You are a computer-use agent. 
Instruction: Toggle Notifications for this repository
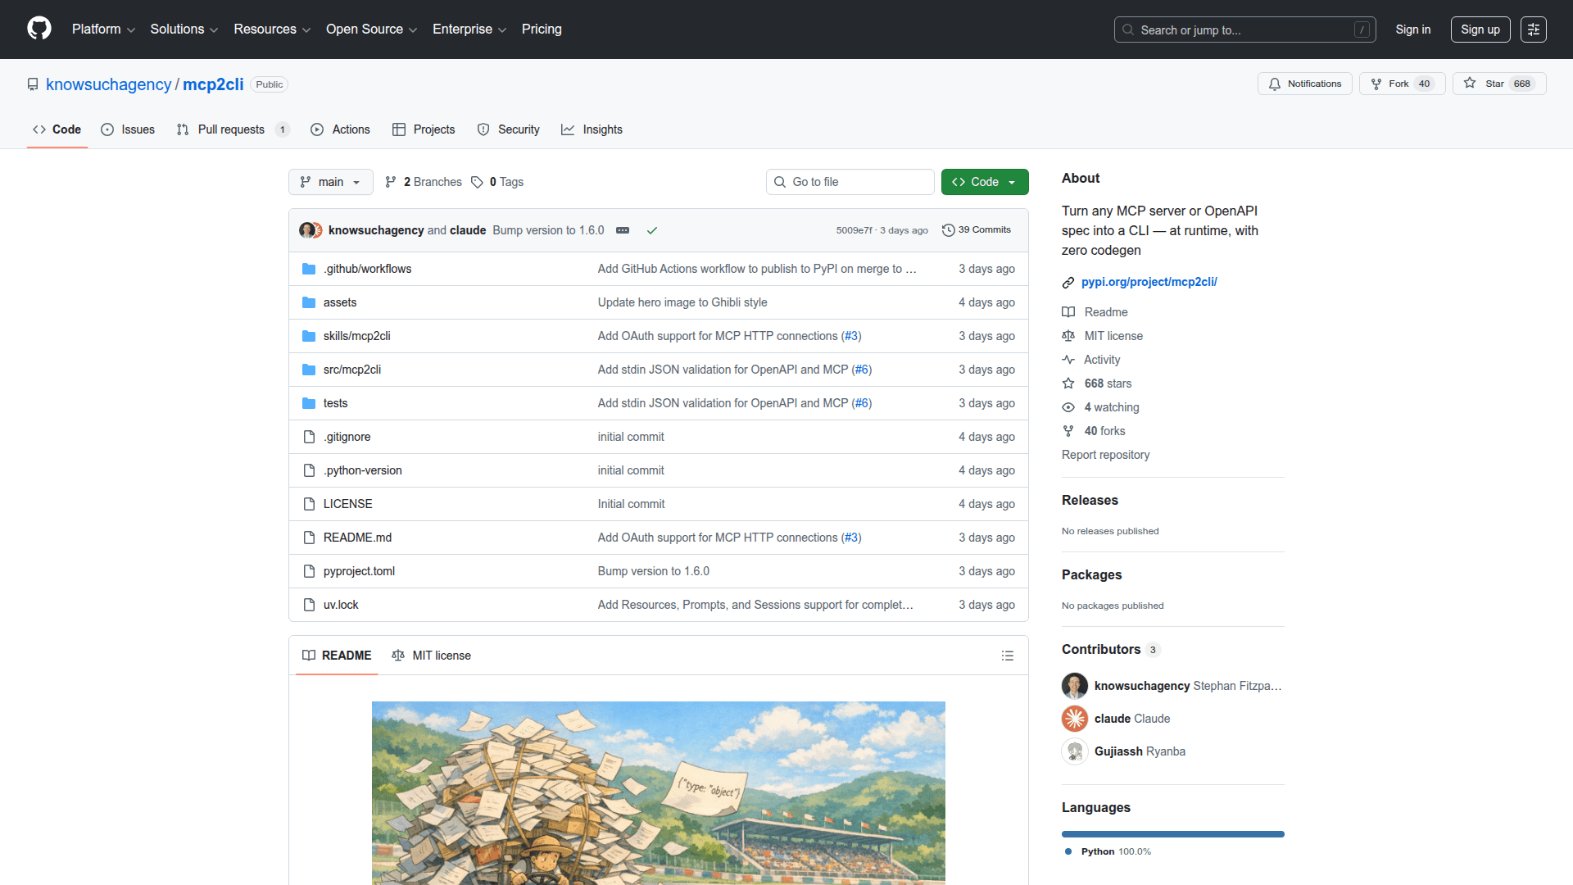(x=1304, y=84)
